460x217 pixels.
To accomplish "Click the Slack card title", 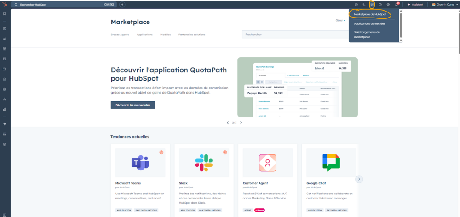I will coord(184,183).
